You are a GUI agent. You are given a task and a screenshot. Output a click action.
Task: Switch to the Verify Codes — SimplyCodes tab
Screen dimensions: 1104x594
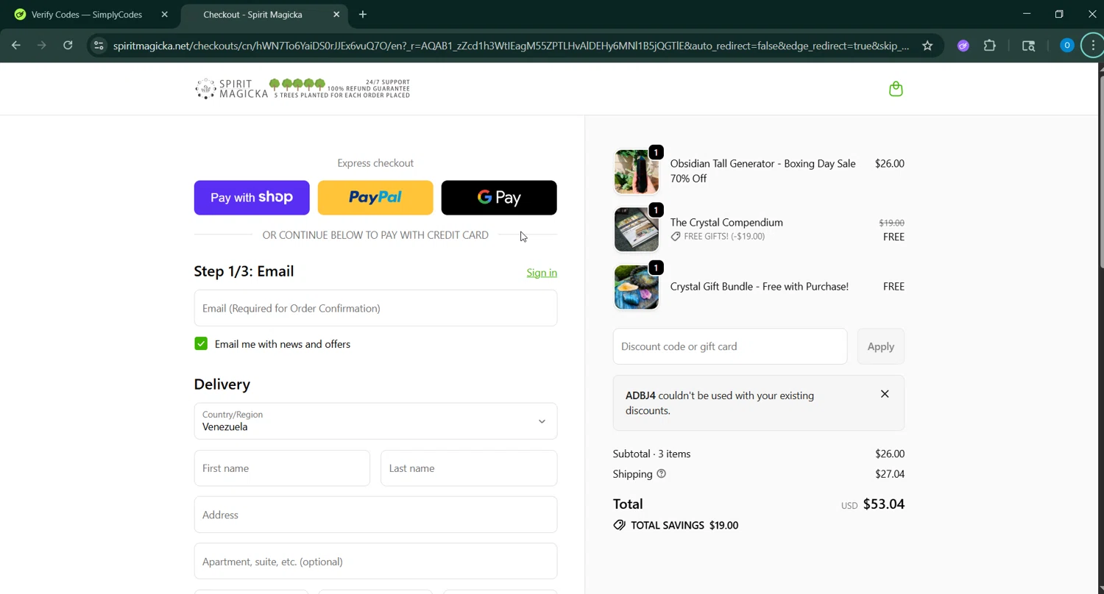(x=87, y=14)
